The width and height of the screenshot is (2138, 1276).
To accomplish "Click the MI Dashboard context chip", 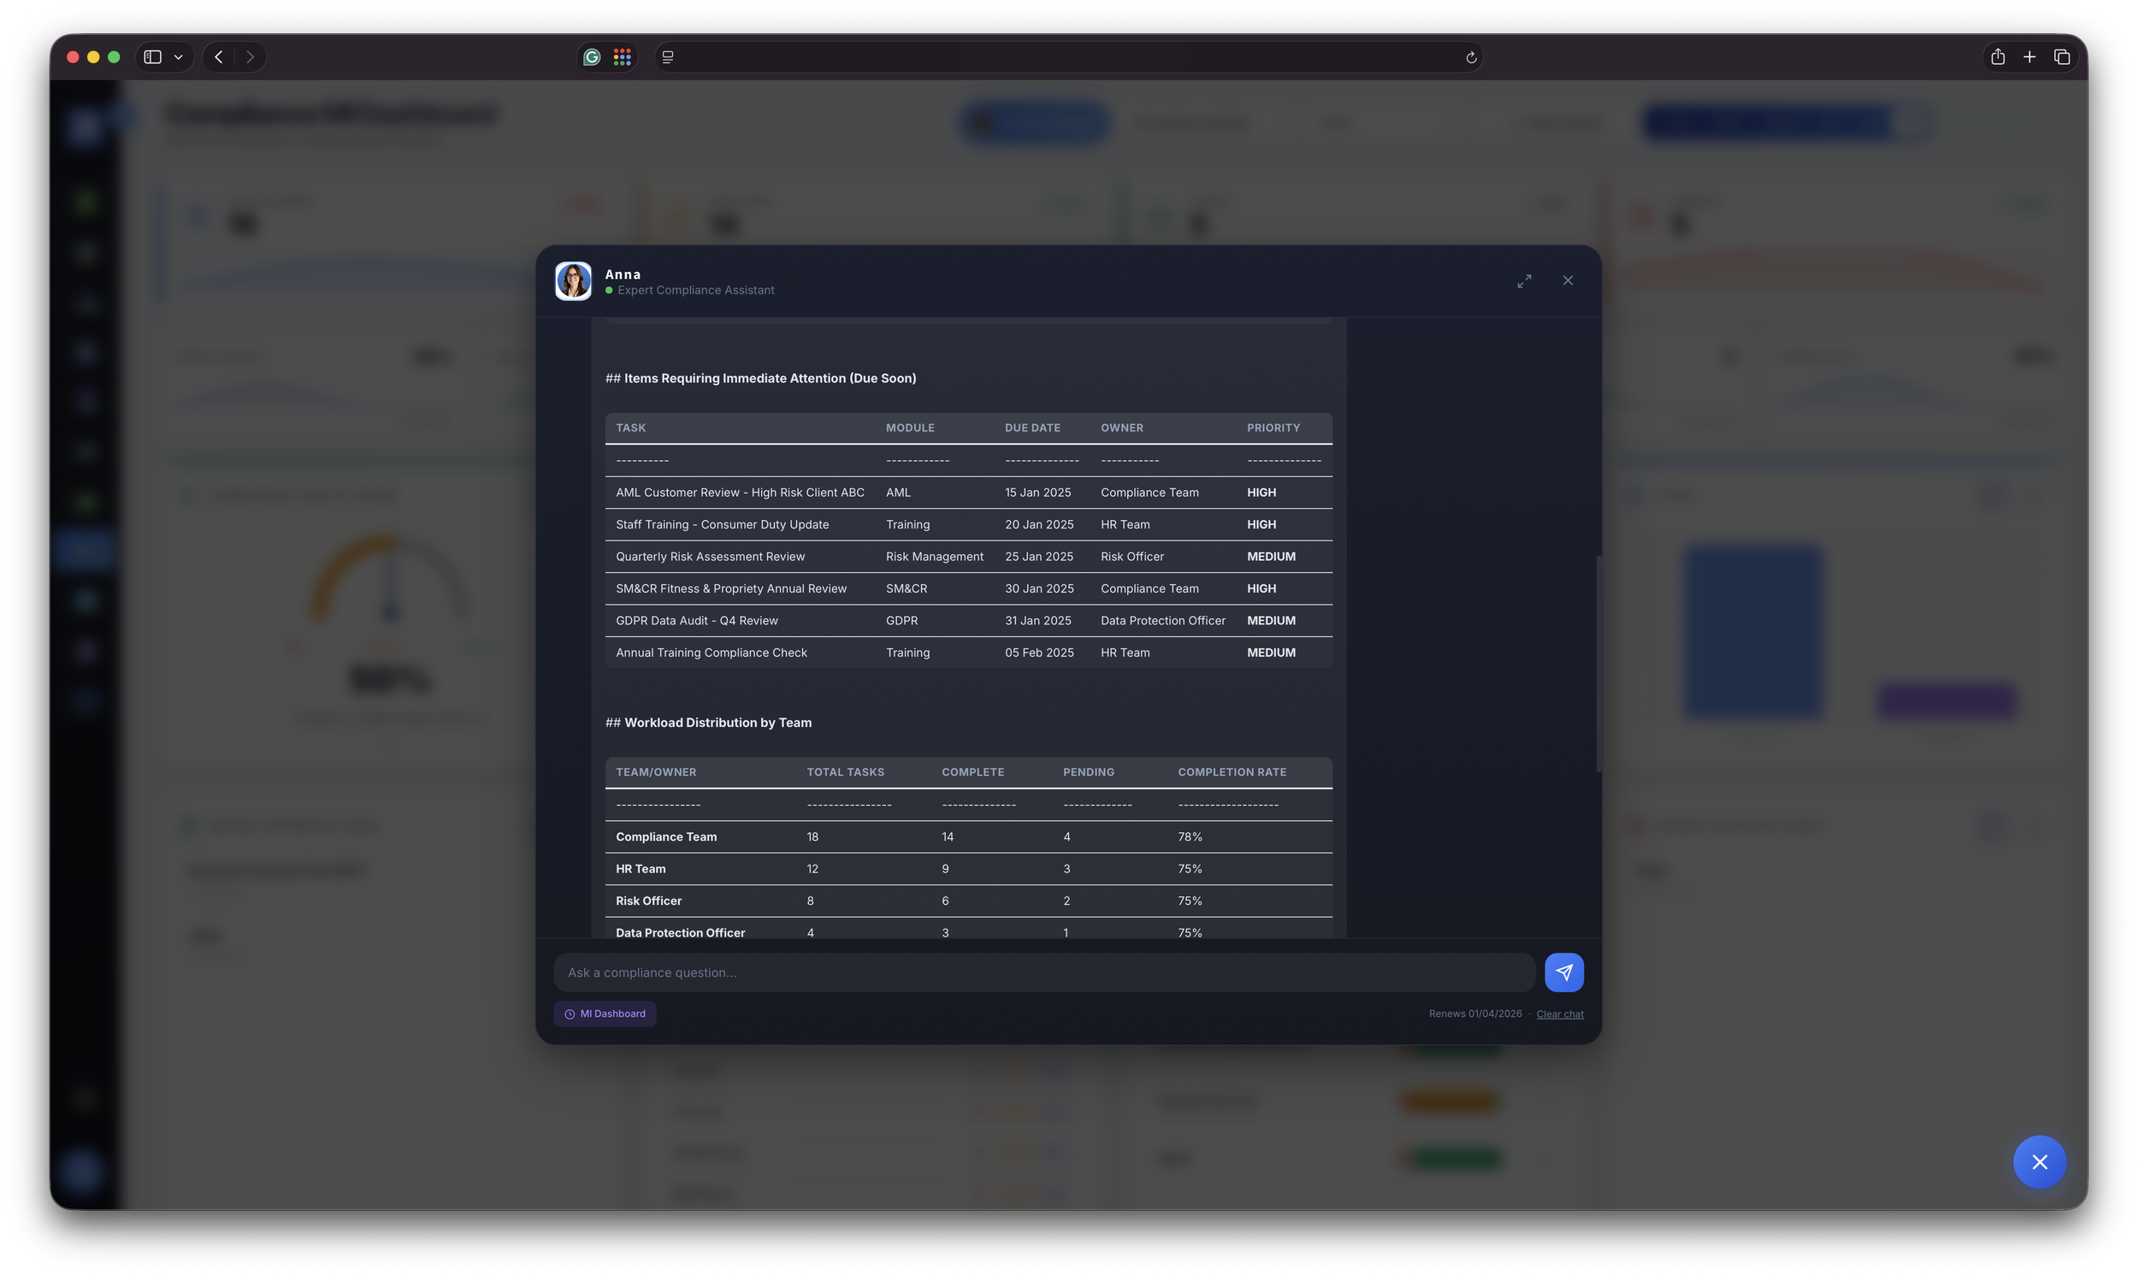I will [x=605, y=1013].
